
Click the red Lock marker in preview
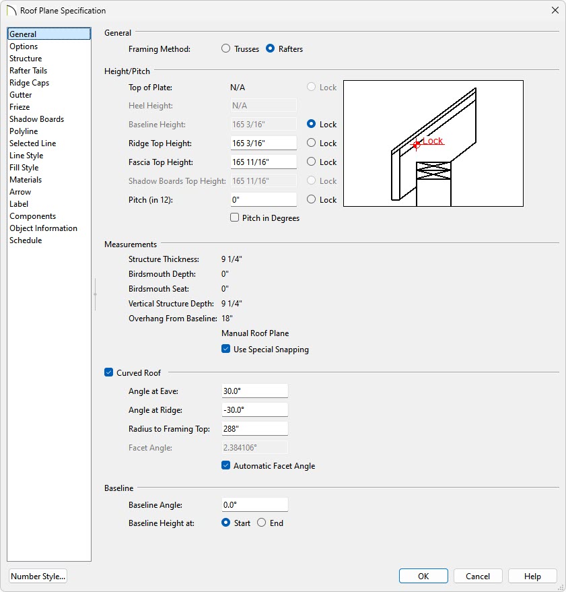(427, 142)
